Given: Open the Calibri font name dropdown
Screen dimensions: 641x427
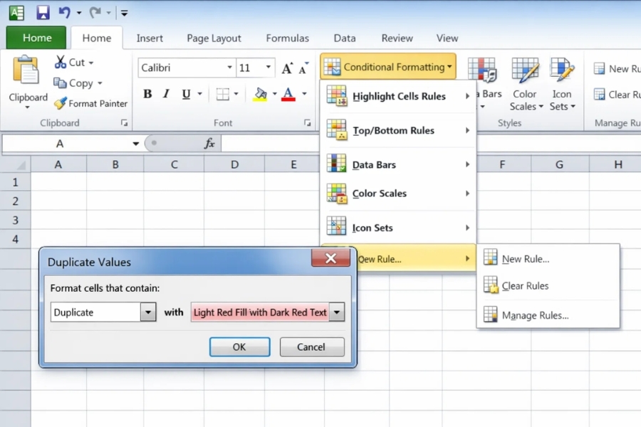Looking at the screenshot, I should pos(228,68).
